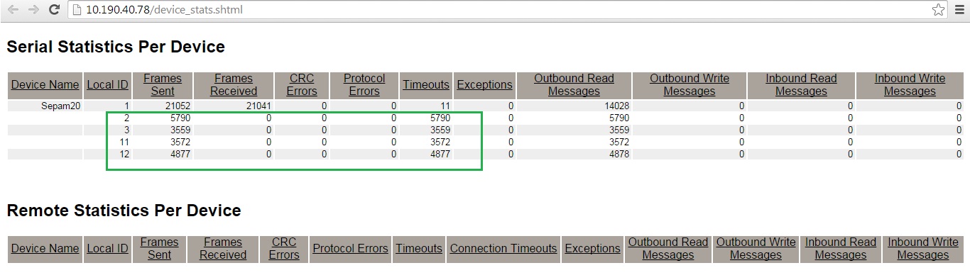The width and height of the screenshot is (970, 280).
Task: Sort remote table by Inbound Read Messages
Action: click(x=841, y=249)
